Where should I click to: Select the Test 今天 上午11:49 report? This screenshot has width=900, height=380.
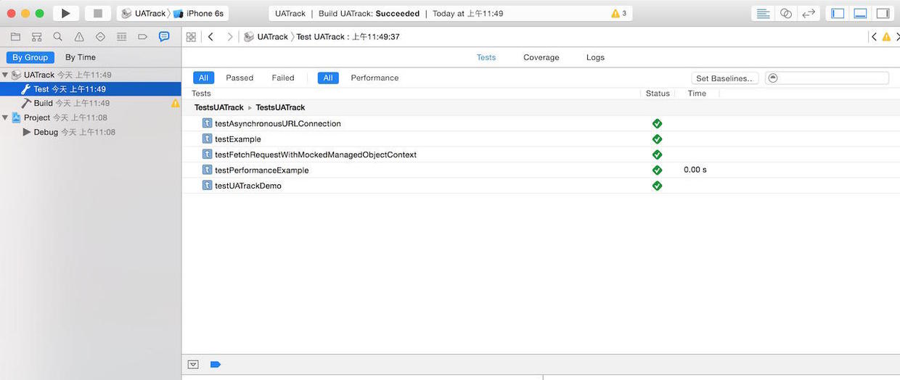click(91, 89)
